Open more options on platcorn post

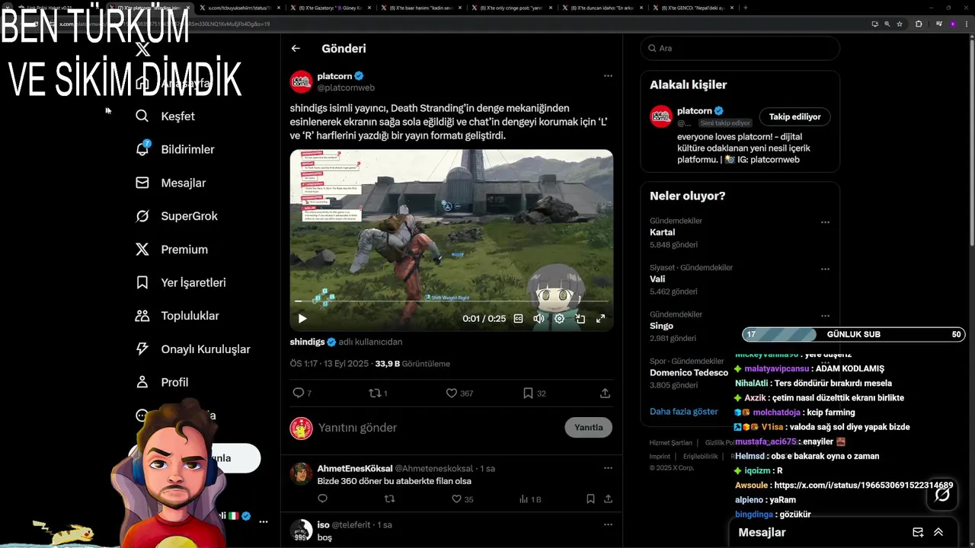pos(608,76)
